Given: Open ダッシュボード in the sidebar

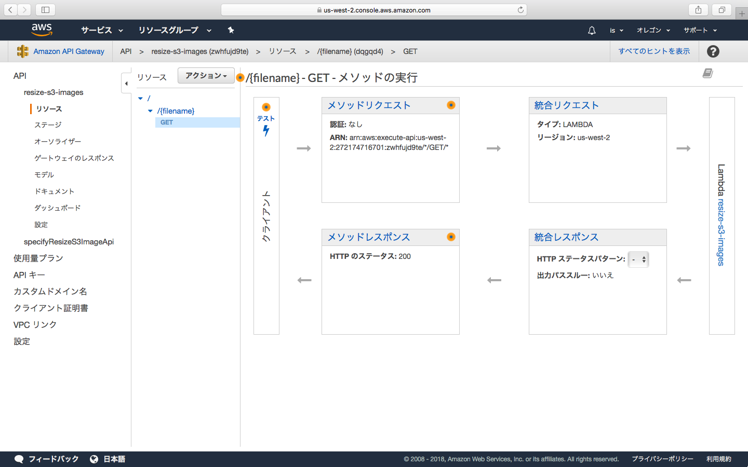Looking at the screenshot, I should pyautogui.click(x=58, y=208).
